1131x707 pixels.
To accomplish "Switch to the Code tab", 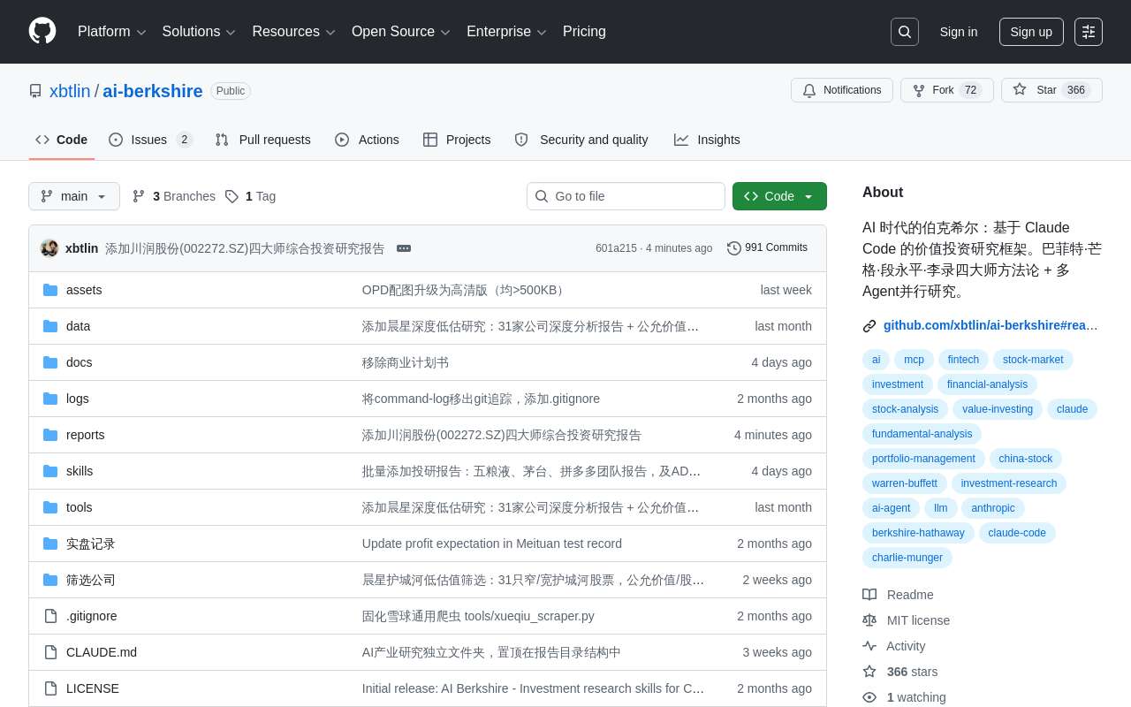I will [x=62, y=140].
